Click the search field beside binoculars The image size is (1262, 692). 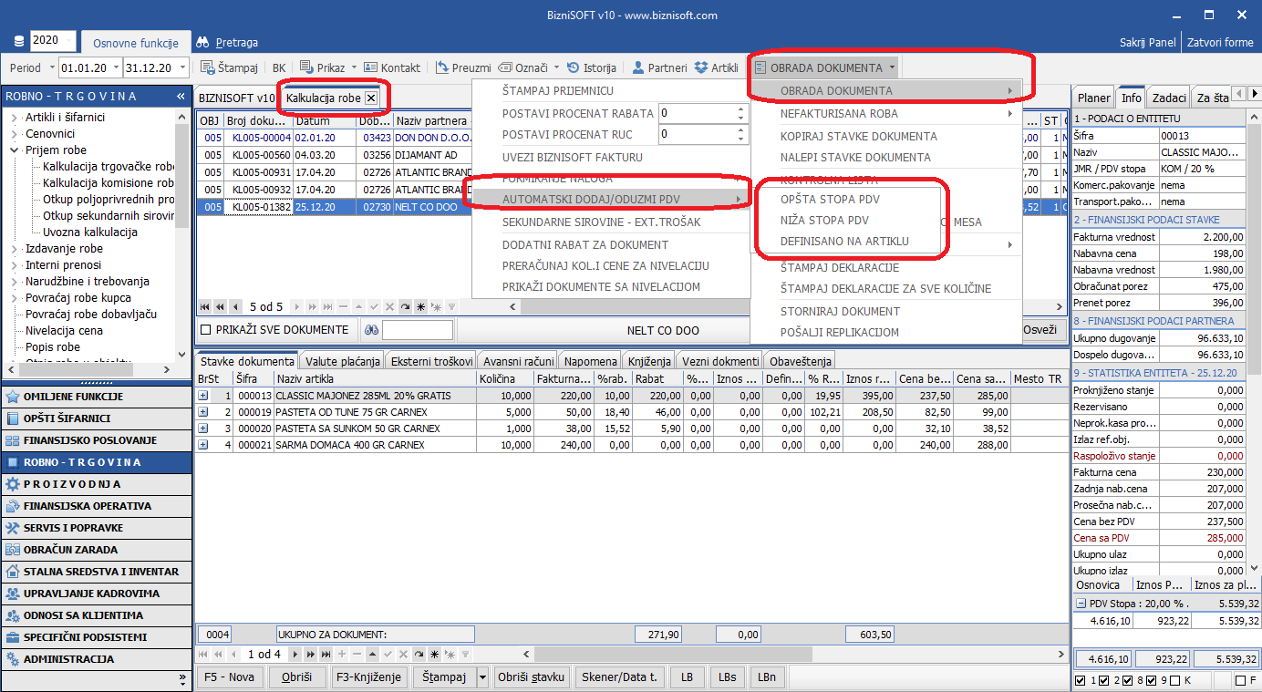[418, 330]
